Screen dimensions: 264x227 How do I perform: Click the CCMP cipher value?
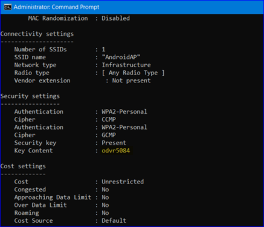point(109,119)
